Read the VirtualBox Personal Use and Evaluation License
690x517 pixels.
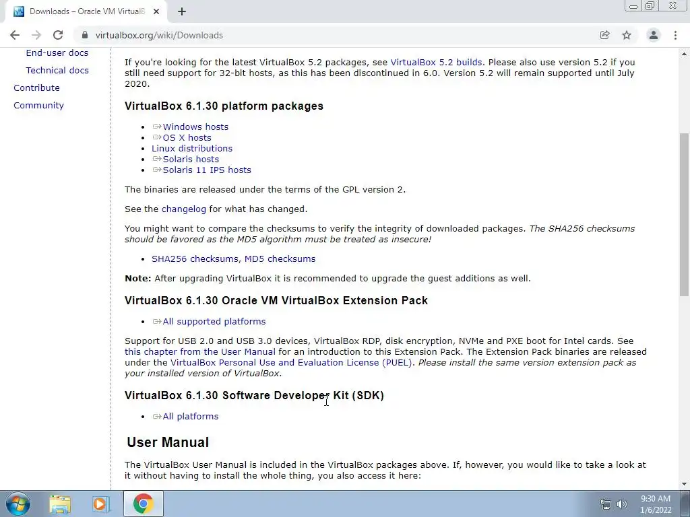tap(291, 363)
